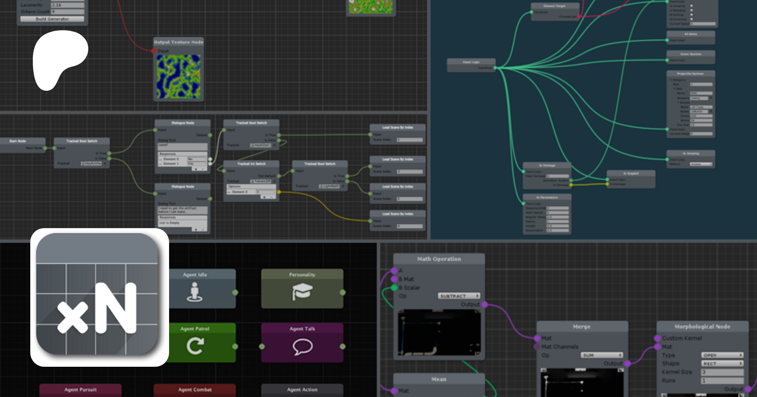The width and height of the screenshot is (757, 397).
Task: Click the Agent Action node title
Action: pyautogui.click(x=302, y=390)
